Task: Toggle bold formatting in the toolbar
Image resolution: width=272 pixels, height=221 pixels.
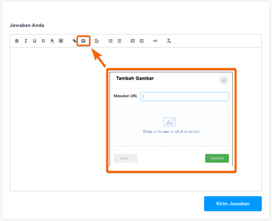Action: coord(17,41)
